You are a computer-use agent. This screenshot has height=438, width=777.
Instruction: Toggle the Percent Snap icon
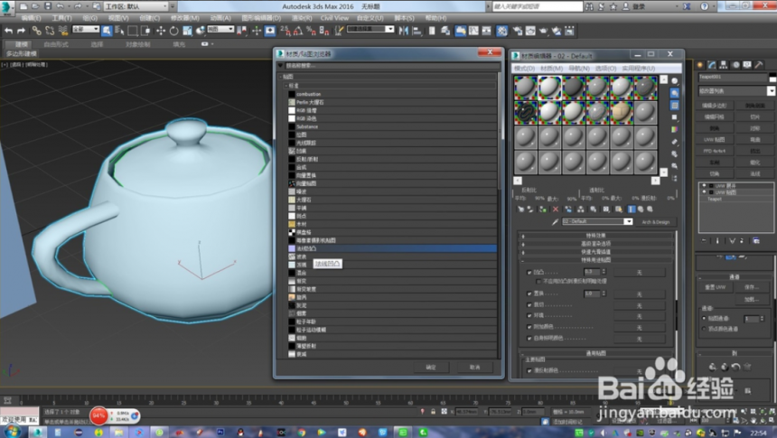[x=311, y=31]
